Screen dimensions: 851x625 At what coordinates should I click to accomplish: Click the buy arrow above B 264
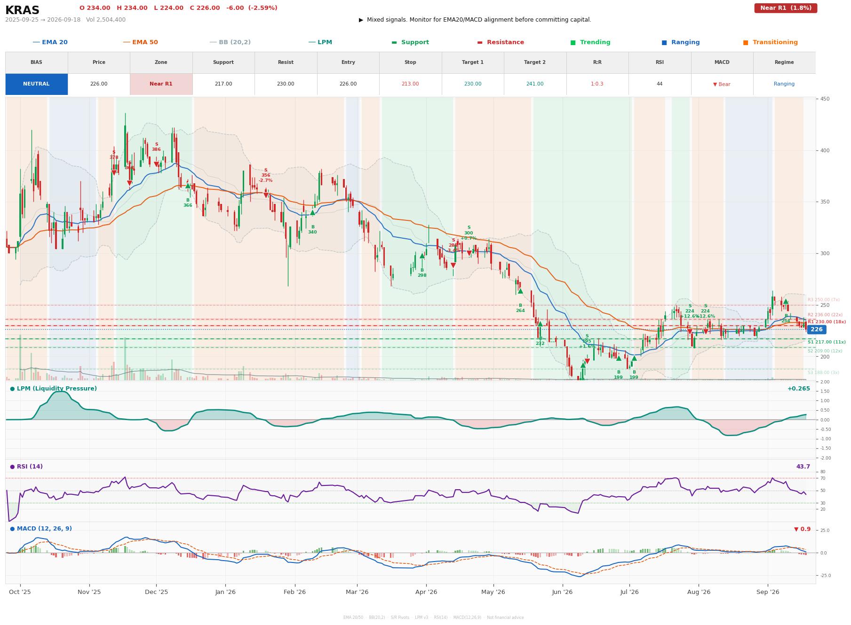[x=520, y=291]
